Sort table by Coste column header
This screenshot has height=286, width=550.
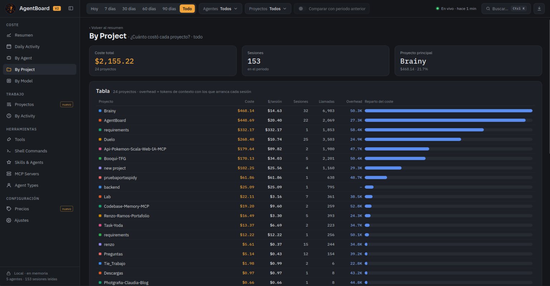[x=250, y=102]
